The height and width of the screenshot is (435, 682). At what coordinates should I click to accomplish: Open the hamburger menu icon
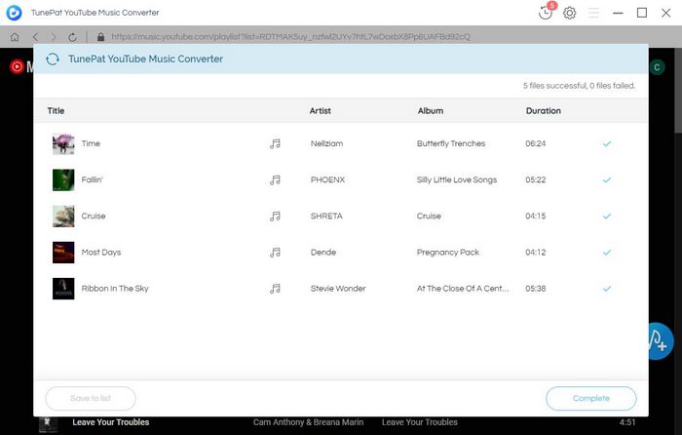pyautogui.click(x=593, y=13)
